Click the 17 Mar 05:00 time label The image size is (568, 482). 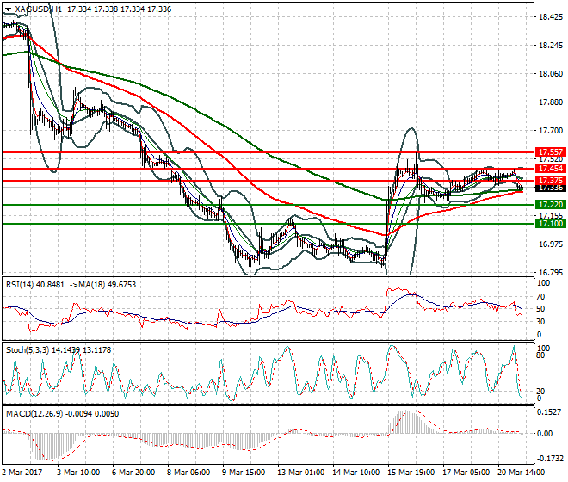coord(466,473)
